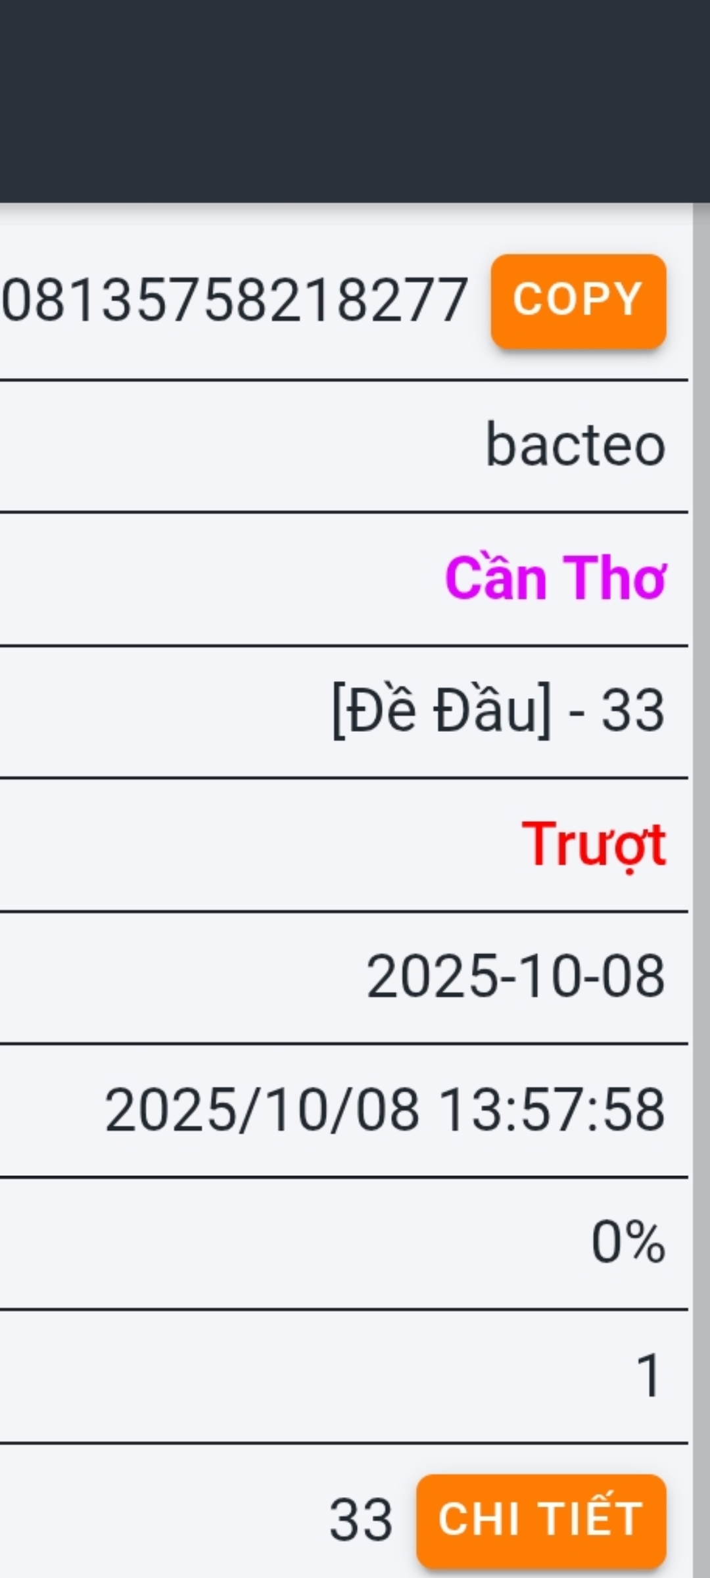This screenshot has height=1578, width=710.
Task: Click the word Đề inside the brackets
Action: pos(381,711)
